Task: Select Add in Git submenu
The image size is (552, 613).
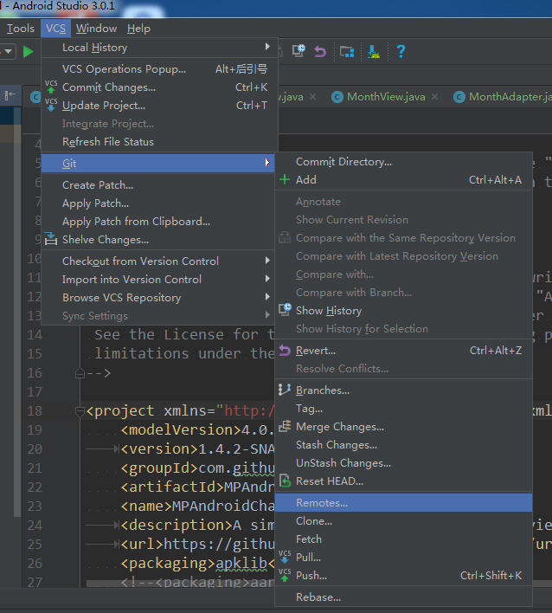Action: click(x=403, y=180)
